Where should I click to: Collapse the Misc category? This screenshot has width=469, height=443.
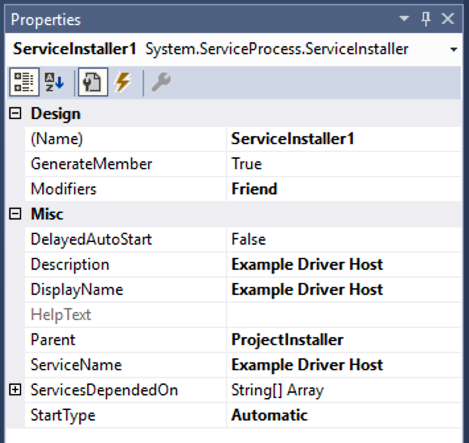point(16,214)
